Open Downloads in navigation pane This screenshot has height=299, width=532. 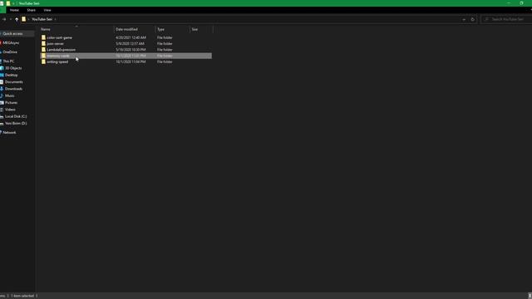coord(13,89)
